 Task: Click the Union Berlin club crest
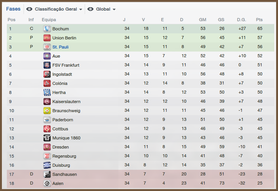pos(47,38)
